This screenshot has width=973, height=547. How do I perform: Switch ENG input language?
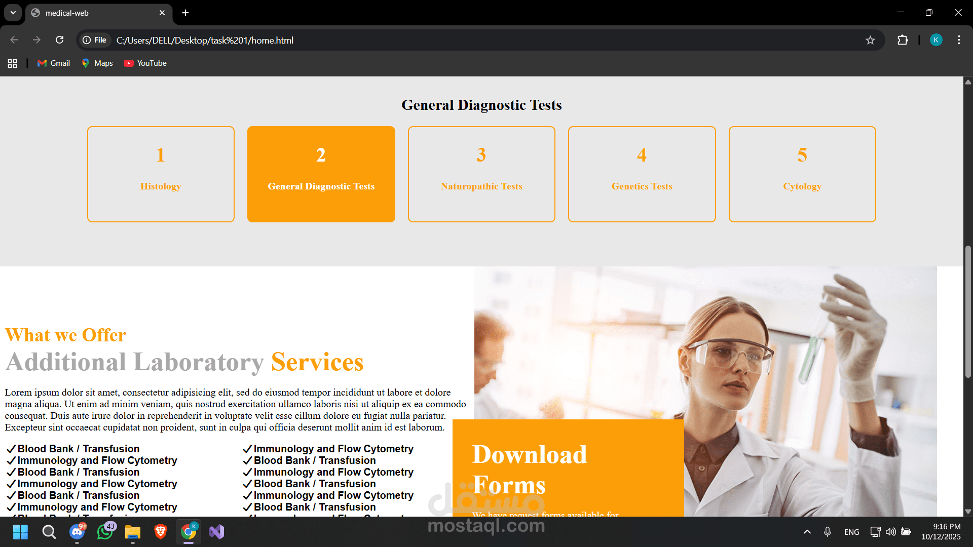[x=852, y=532]
